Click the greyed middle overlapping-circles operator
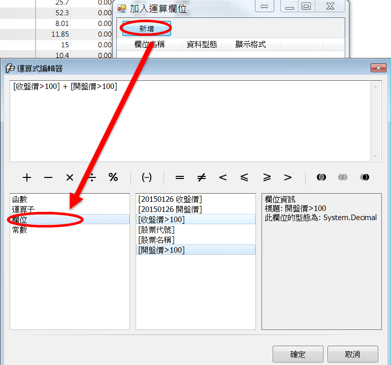Screen dimensions: 391x365 pos(343,177)
